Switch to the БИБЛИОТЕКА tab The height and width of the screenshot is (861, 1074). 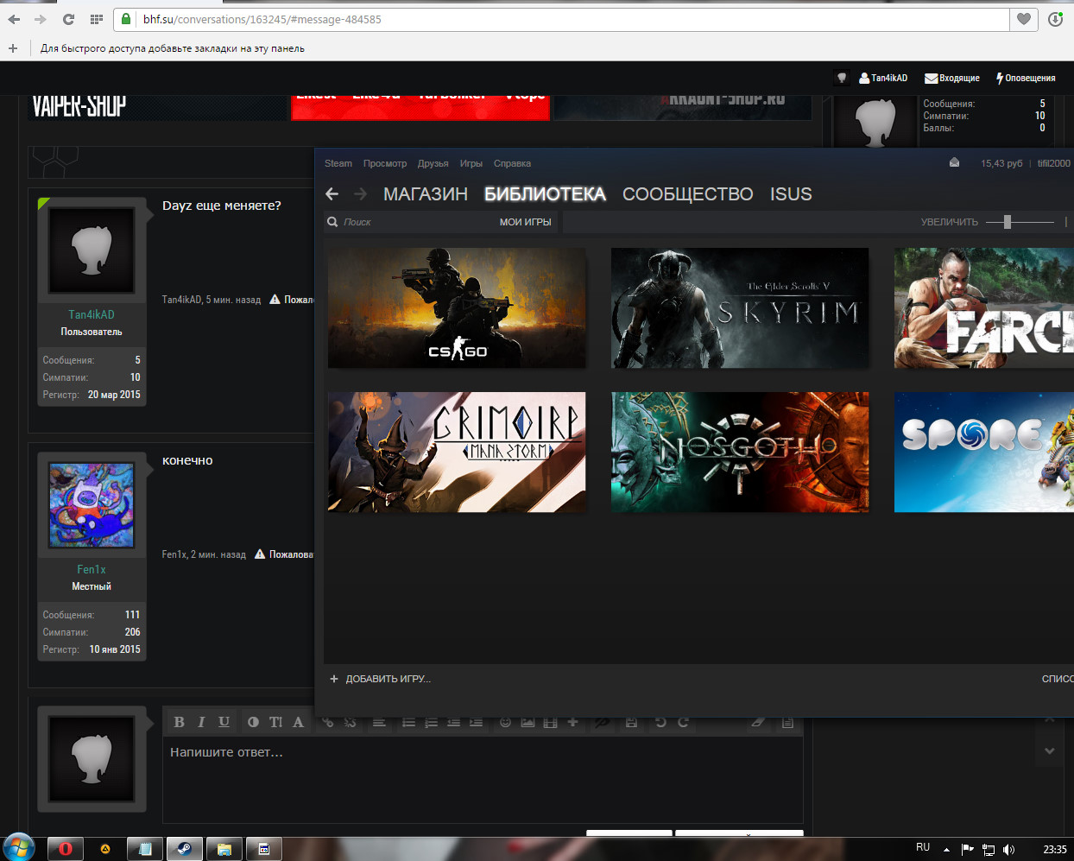point(545,194)
